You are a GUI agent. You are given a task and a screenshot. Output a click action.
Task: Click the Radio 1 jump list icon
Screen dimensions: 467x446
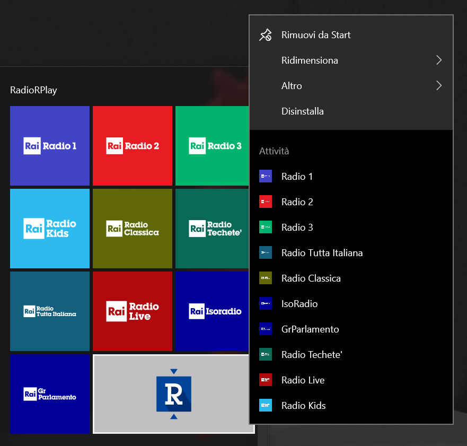pos(266,176)
